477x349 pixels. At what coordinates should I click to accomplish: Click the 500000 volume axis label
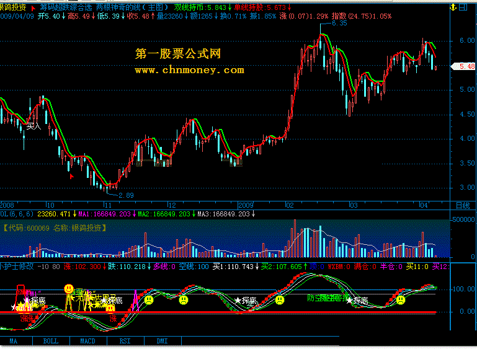tap(463, 219)
